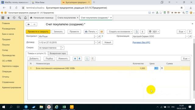The image size is (195, 110).
Task: Click Провести и закрыть button
Action: click(x=38, y=31)
